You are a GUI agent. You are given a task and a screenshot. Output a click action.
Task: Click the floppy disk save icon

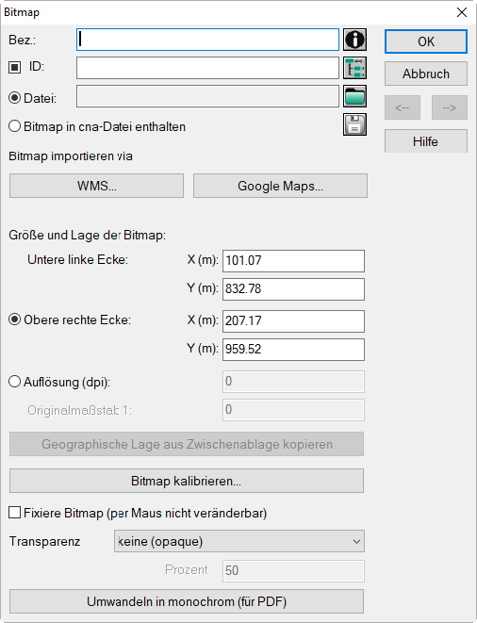(x=354, y=124)
